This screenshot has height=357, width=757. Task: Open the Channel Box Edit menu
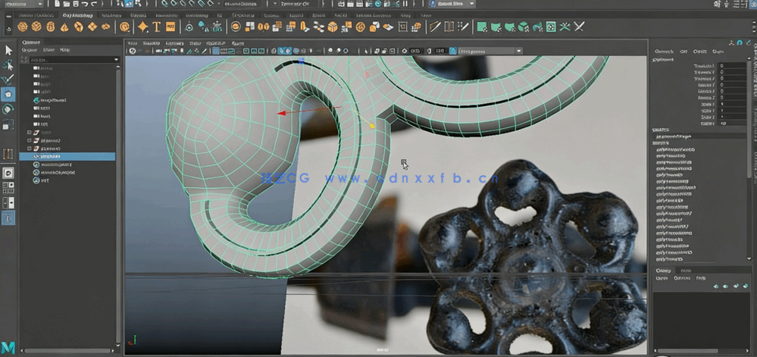pos(683,52)
